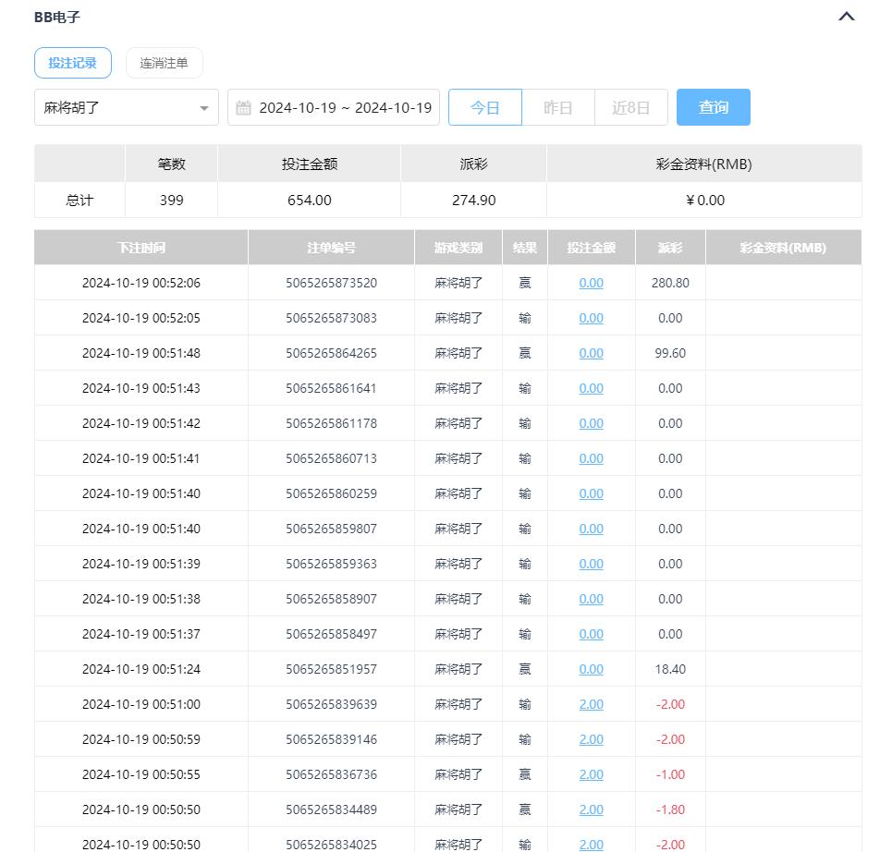This screenshot has width=892, height=852.
Task: Click the 注单编号 column header
Action: coord(331,248)
